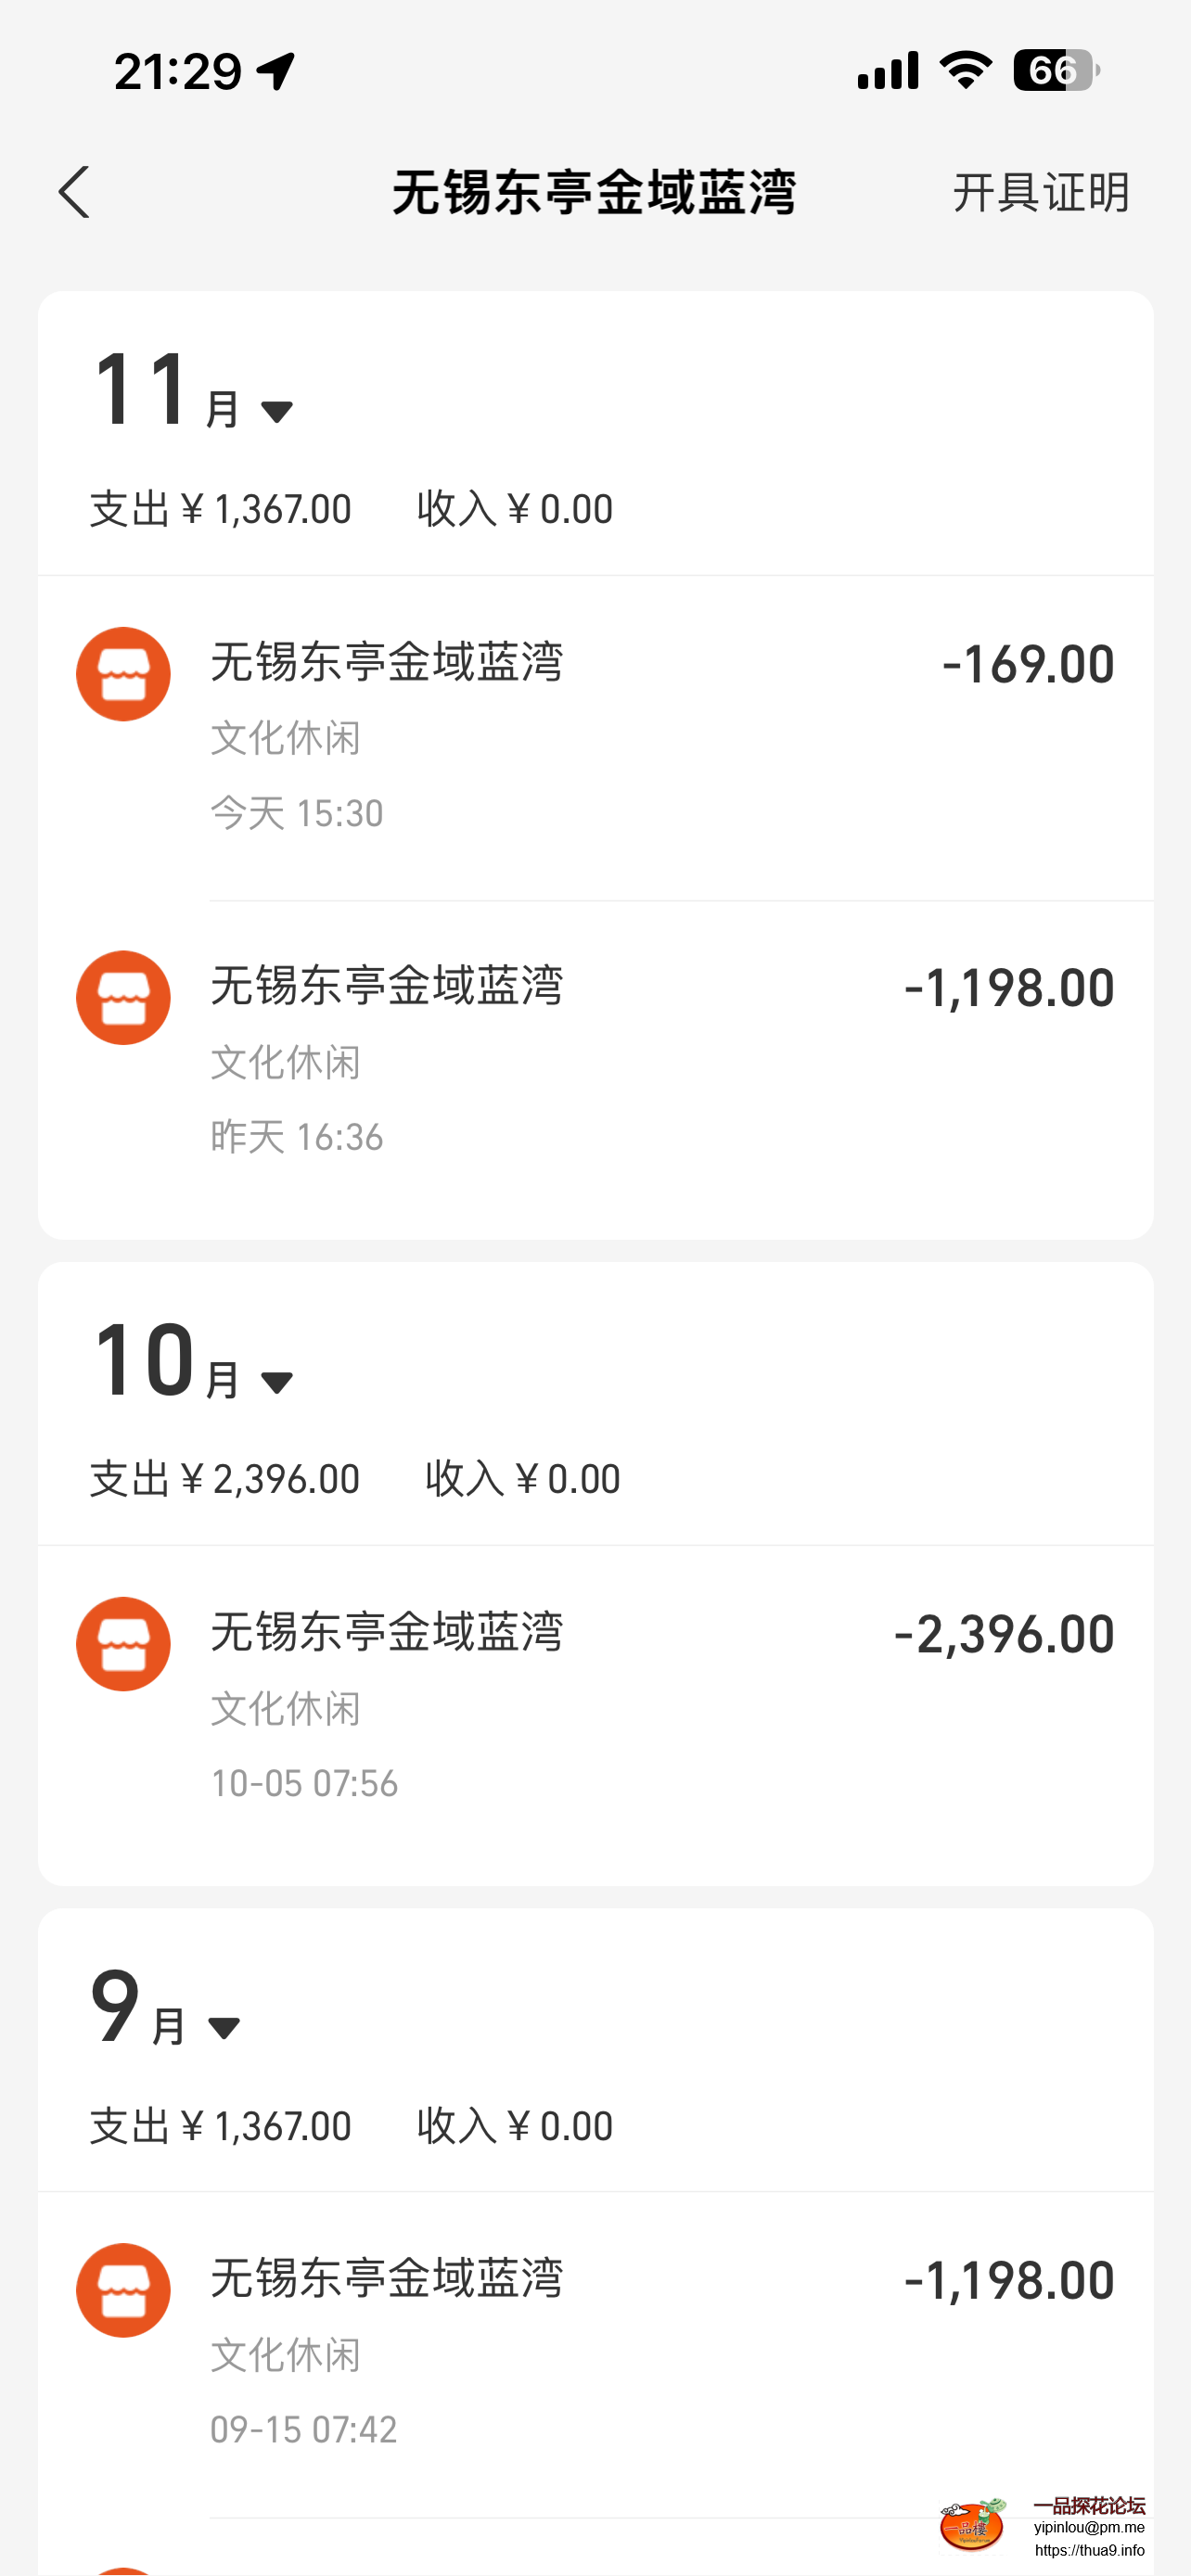Expand the 11月 month selector
1191x2576 pixels.
coord(276,410)
